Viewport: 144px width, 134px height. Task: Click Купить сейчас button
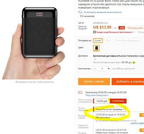pyautogui.click(x=94, y=82)
